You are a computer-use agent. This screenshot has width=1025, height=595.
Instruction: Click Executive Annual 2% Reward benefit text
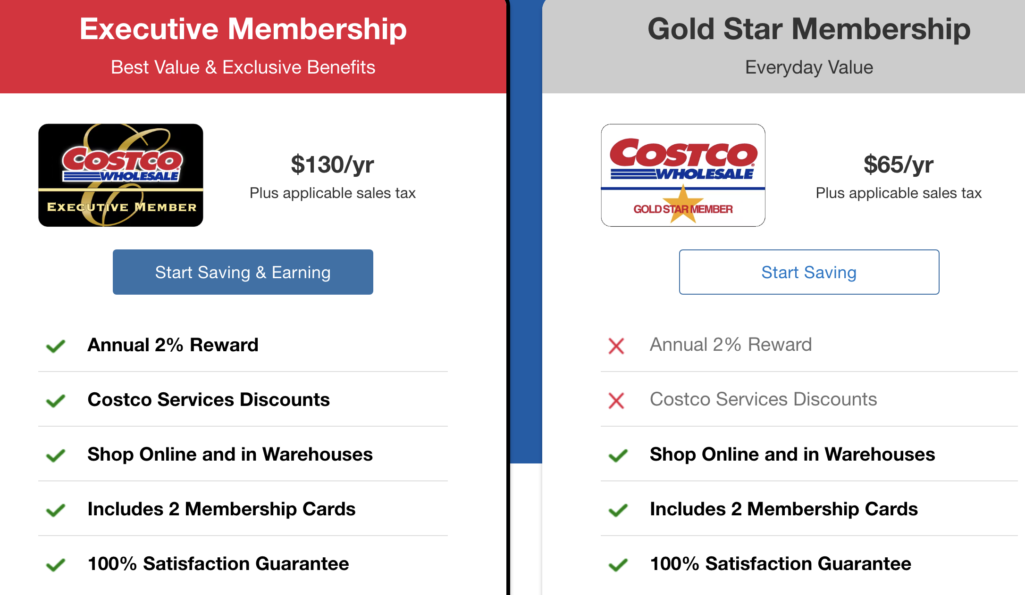tap(173, 345)
